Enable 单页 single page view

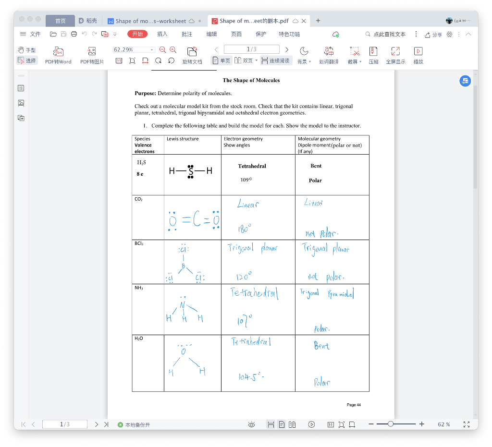click(x=221, y=60)
